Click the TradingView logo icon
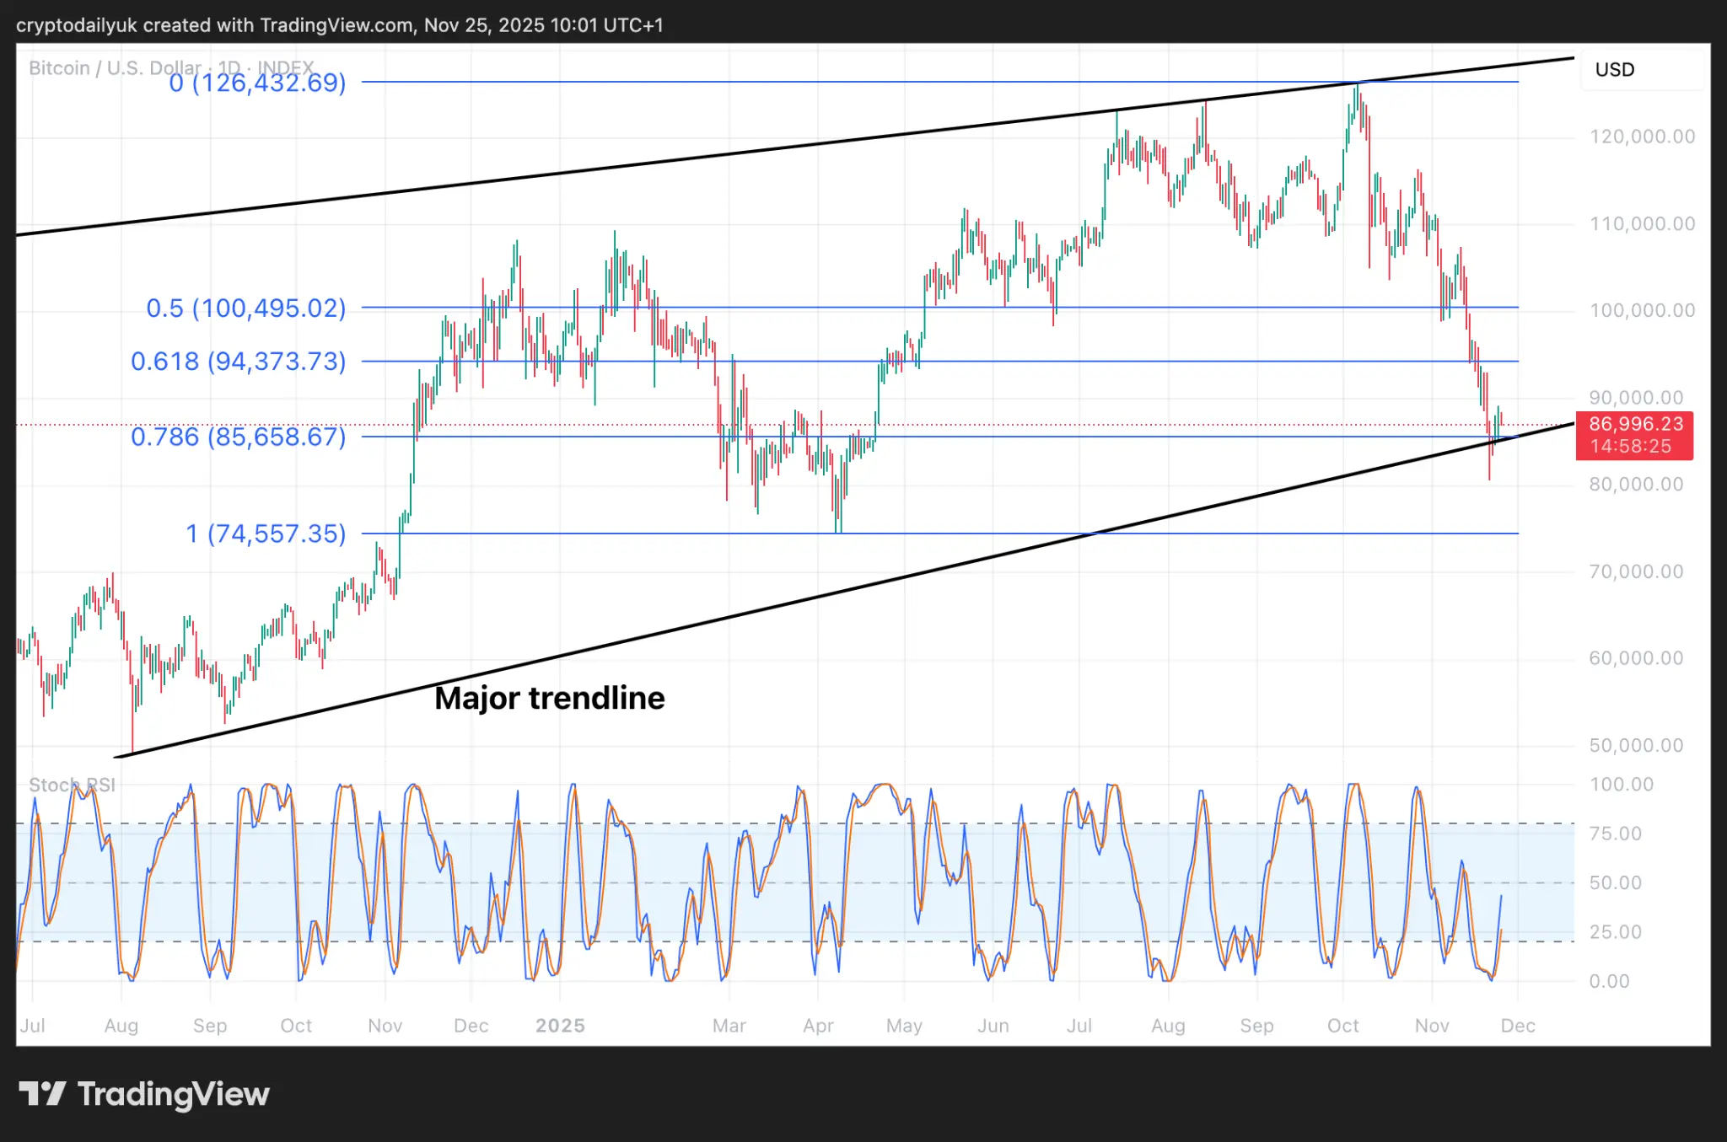Screen dimensions: 1727x1142 (42, 1094)
